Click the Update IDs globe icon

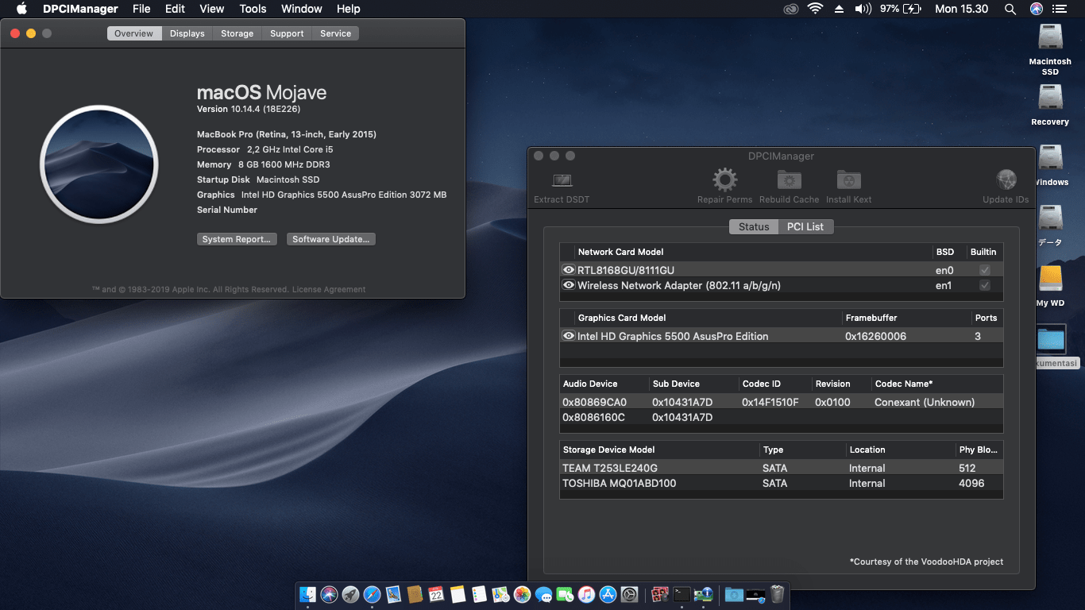tap(1006, 180)
